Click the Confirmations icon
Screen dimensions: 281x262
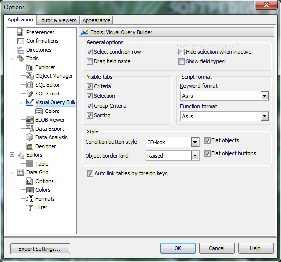click(x=20, y=41)
